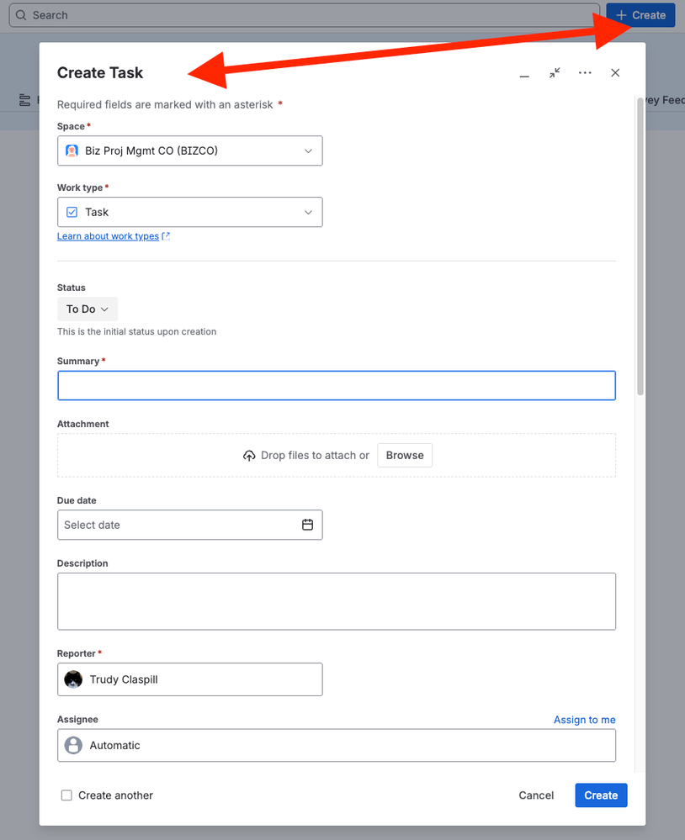Click the collapse-to-smaller-view arrows icon
Screen dimensions: 685x840
[555, 73]
